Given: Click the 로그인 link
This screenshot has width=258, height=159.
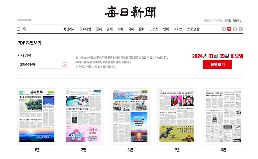Looking at the screenshot, I should pos(227,20).
